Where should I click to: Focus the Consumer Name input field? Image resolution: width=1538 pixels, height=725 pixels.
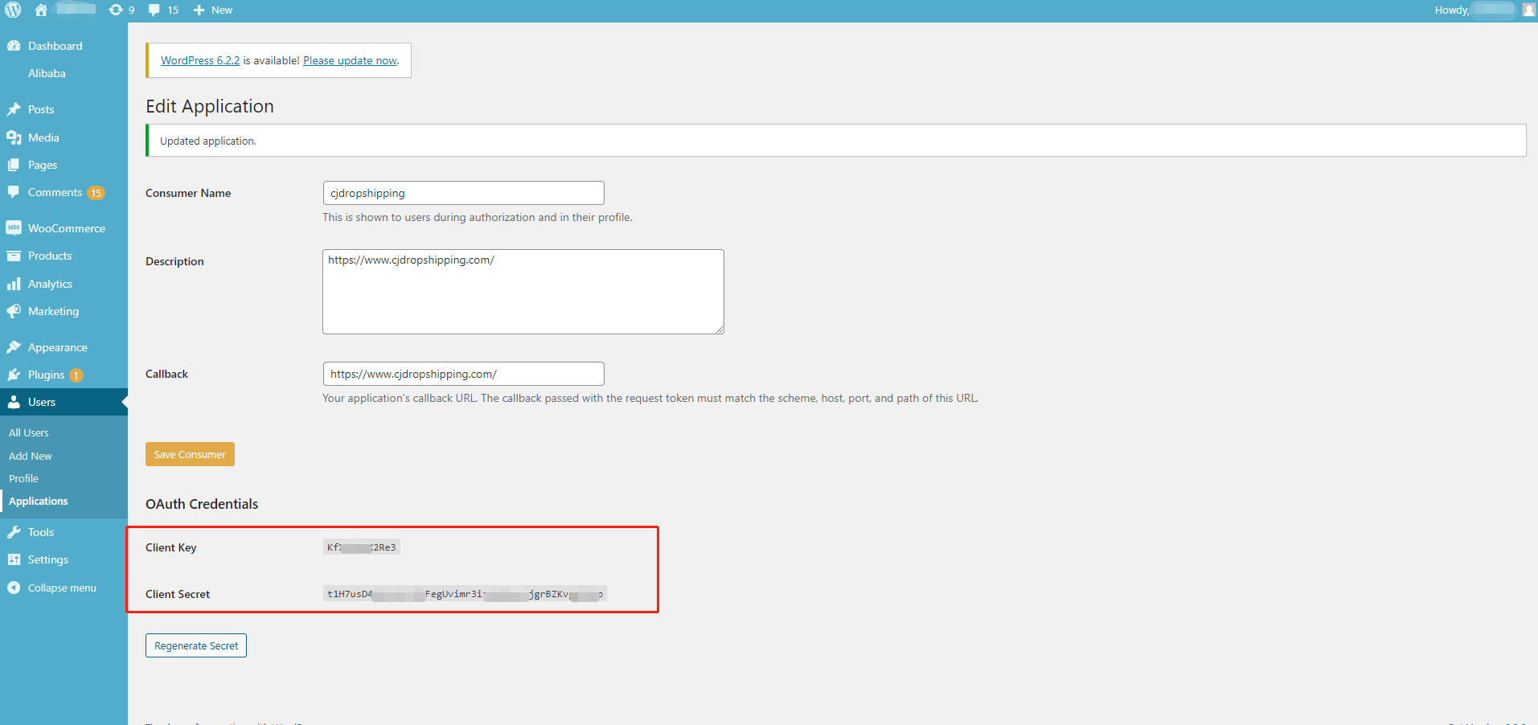(463, 193)
